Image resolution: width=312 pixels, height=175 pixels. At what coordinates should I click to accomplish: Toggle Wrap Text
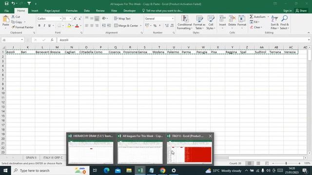122,18
